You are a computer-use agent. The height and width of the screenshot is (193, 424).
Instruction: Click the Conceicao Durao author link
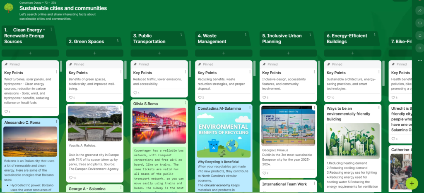(31, 2)
